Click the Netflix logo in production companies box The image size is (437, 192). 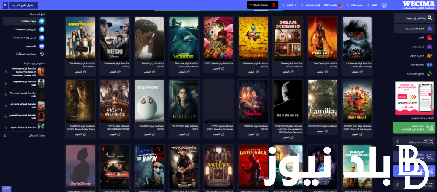274,5
